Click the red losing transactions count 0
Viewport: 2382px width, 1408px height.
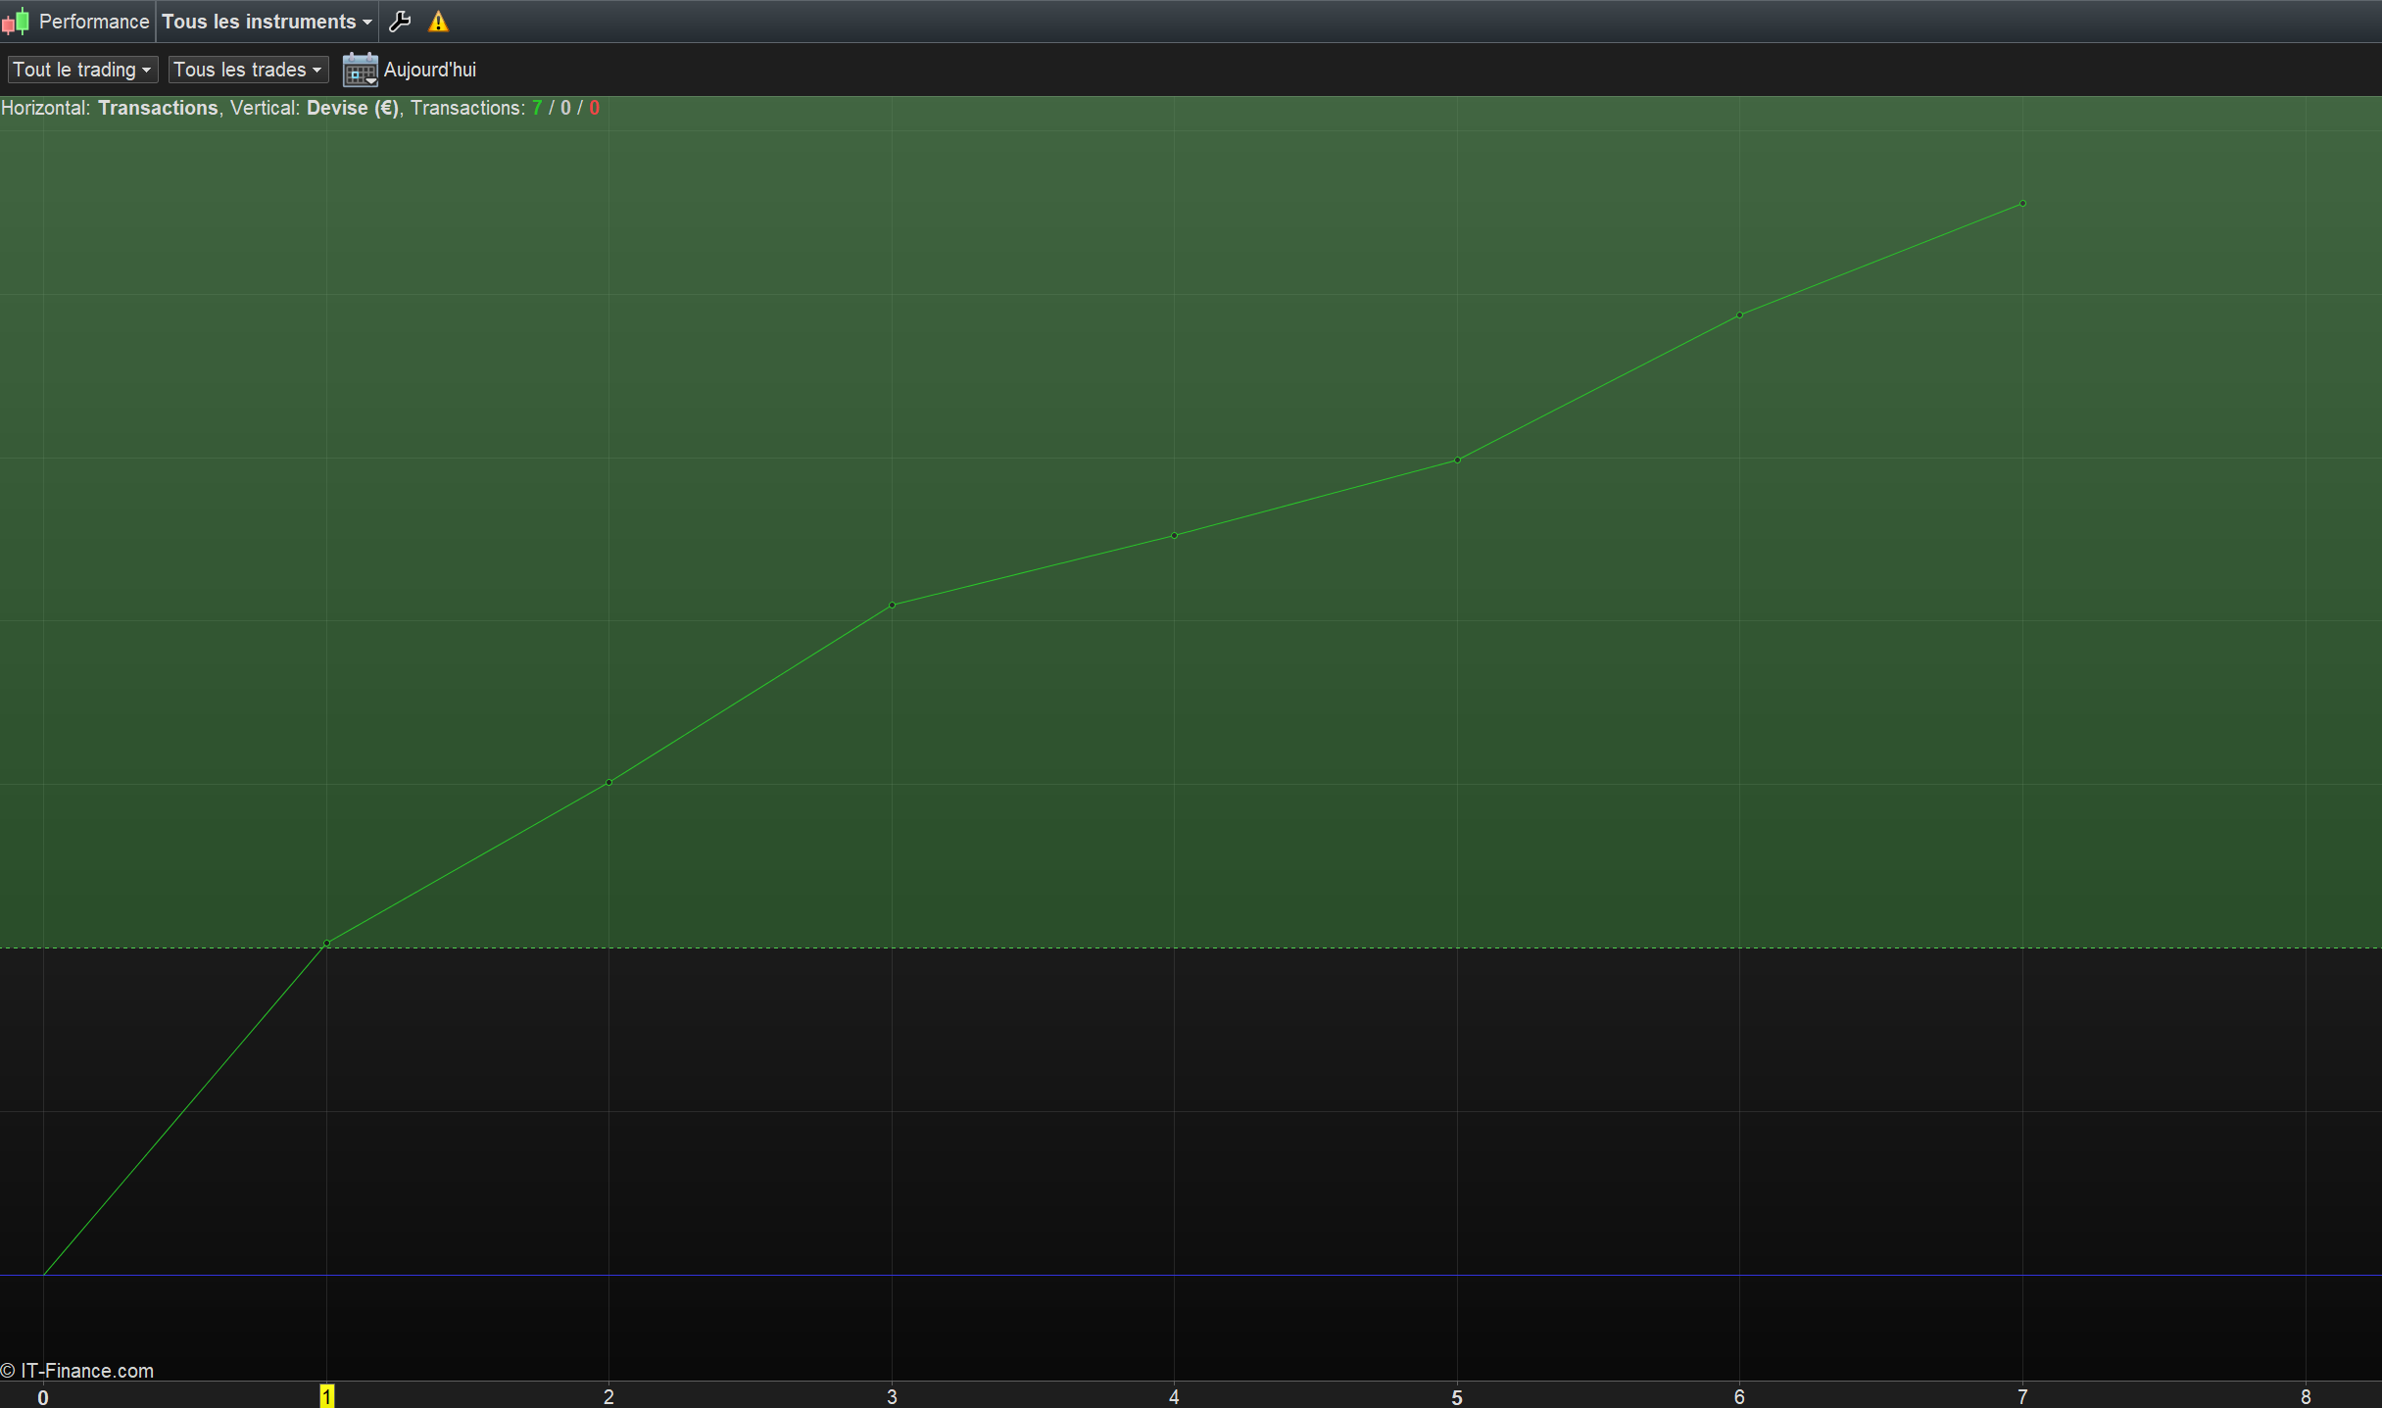(x=594, y=108)
